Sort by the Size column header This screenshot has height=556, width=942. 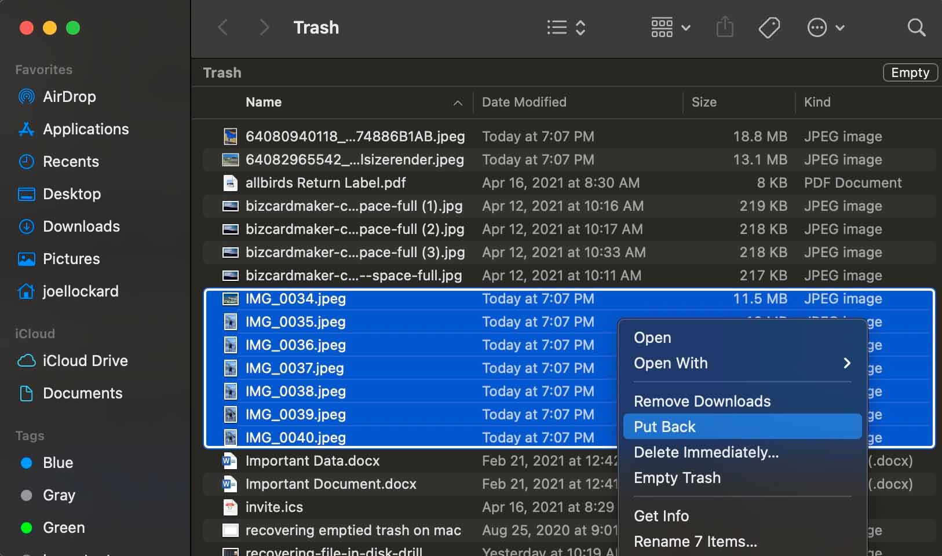[704, 102]
